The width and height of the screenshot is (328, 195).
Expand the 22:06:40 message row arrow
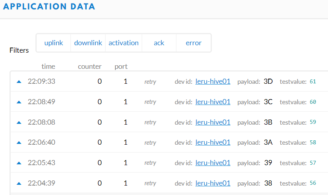[x=19, y=142]
